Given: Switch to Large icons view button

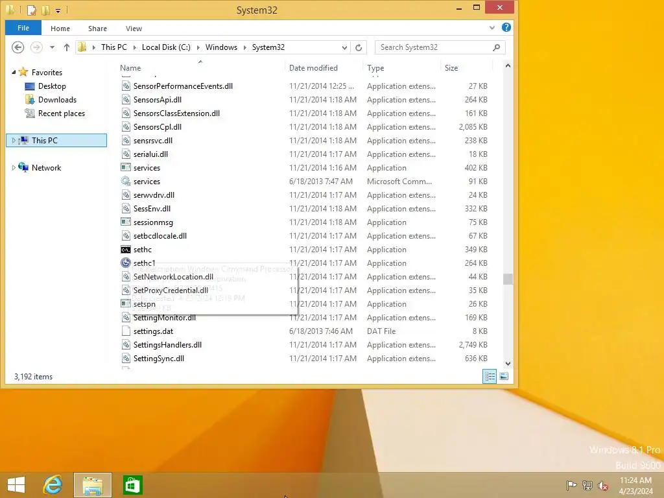Looking at the screenshot, I should (x=504, y=377).
